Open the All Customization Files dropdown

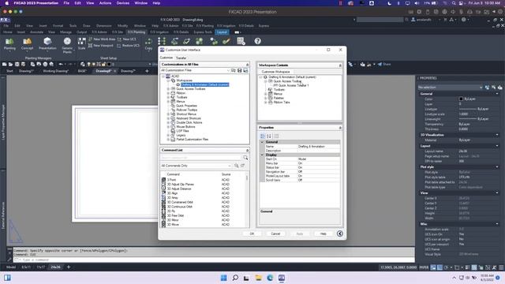195,70
